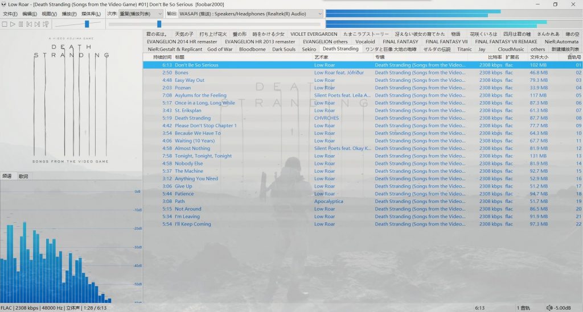583x312 pixels.
Task: Sort by the 标题 column header
Action: point(243,57)
